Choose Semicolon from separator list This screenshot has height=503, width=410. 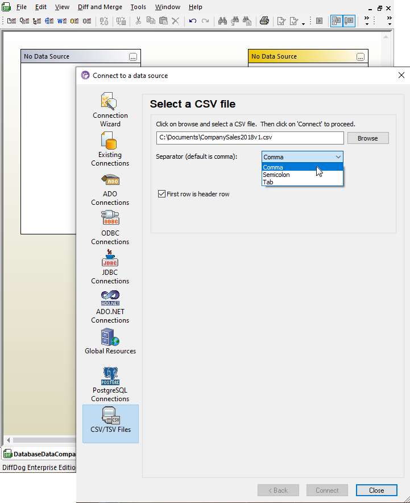pos(303,175)
